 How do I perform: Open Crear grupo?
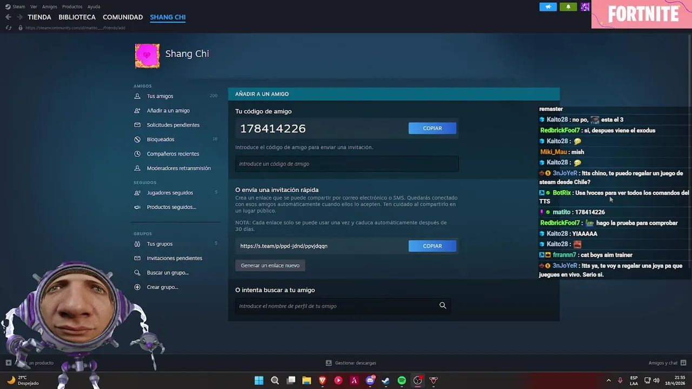click(x=162, y=287)
